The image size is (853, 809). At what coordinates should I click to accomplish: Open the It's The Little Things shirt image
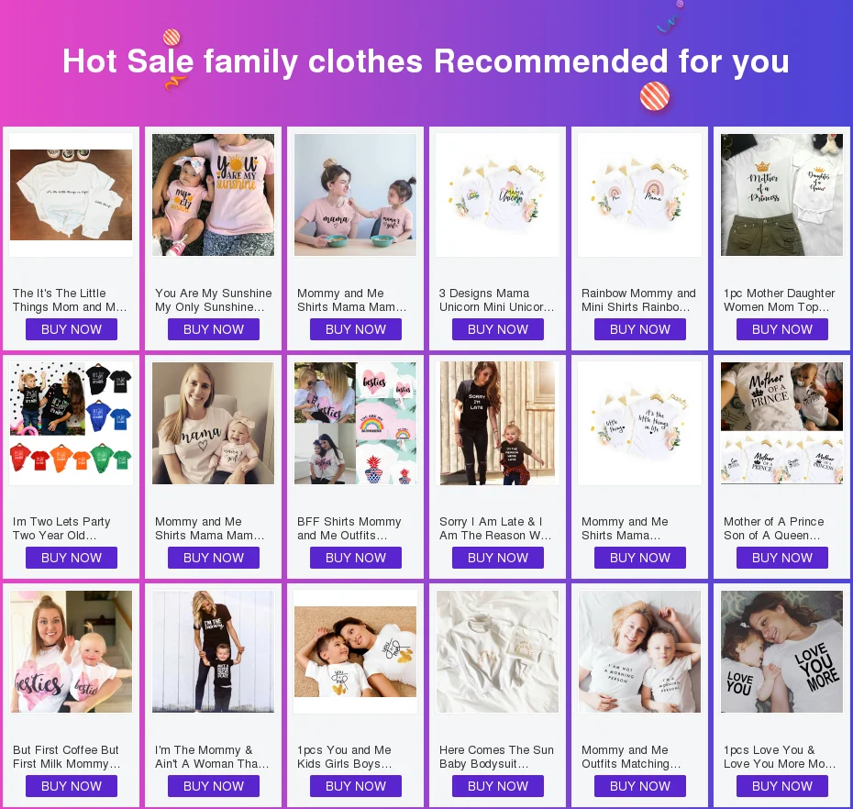72,194
